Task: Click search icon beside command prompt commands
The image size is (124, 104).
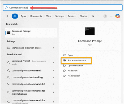Action: pyautogui.click(x=8, y=71)
